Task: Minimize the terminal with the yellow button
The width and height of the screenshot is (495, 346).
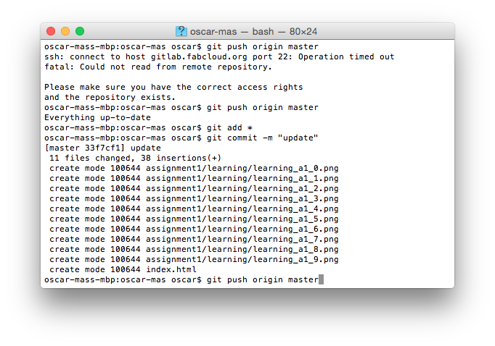Action: pyautogui.click(x=65, y=31)
